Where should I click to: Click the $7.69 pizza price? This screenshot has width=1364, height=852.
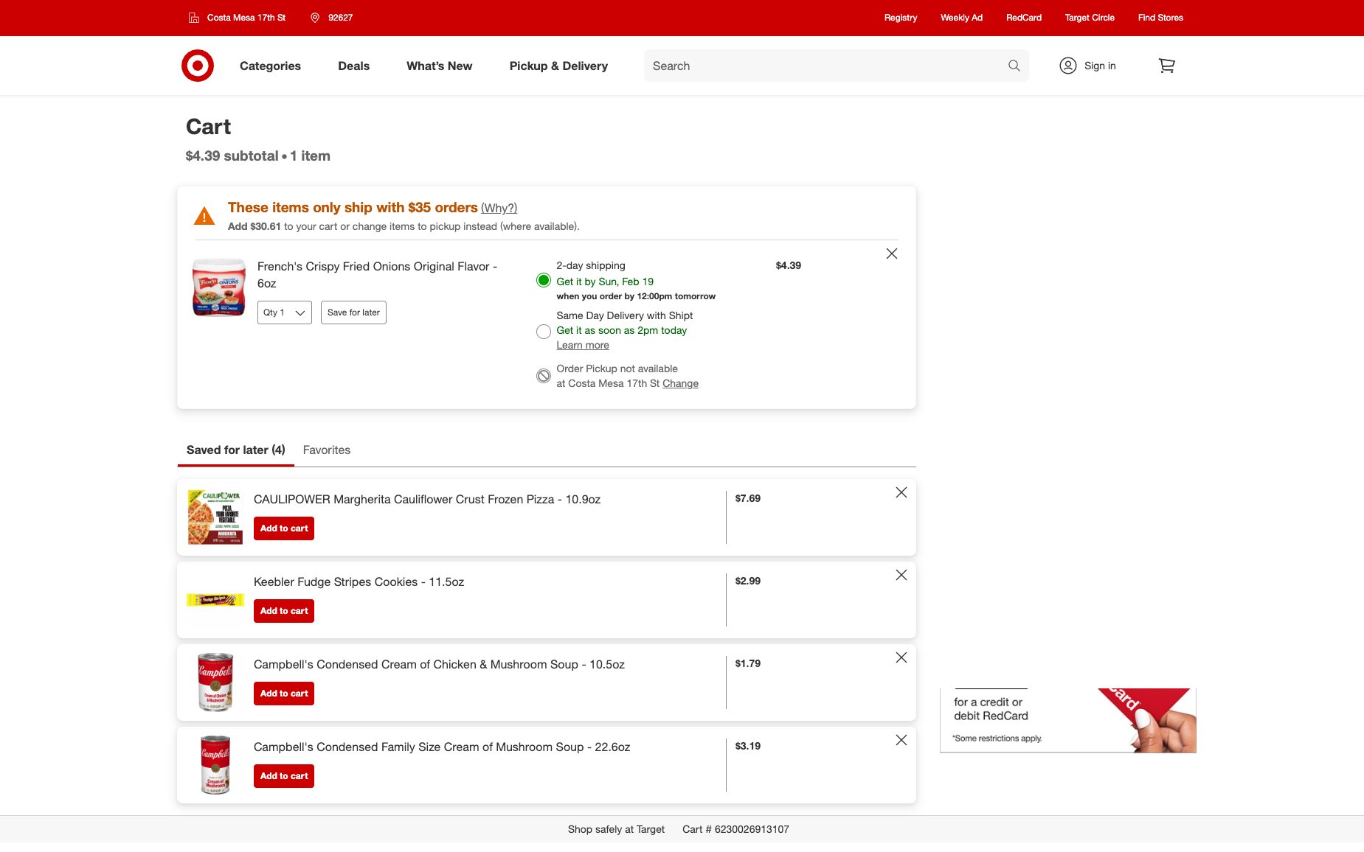(747, 499)
